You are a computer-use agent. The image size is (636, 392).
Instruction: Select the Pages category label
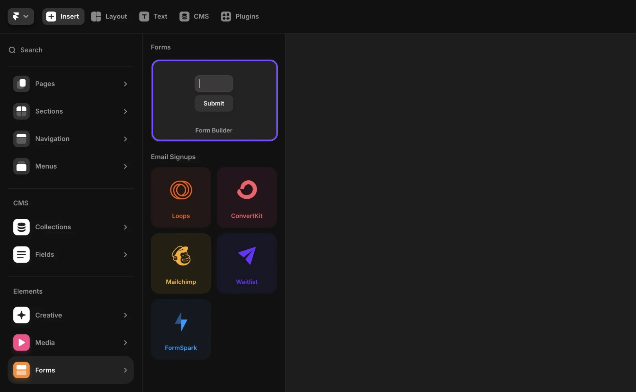45,84
